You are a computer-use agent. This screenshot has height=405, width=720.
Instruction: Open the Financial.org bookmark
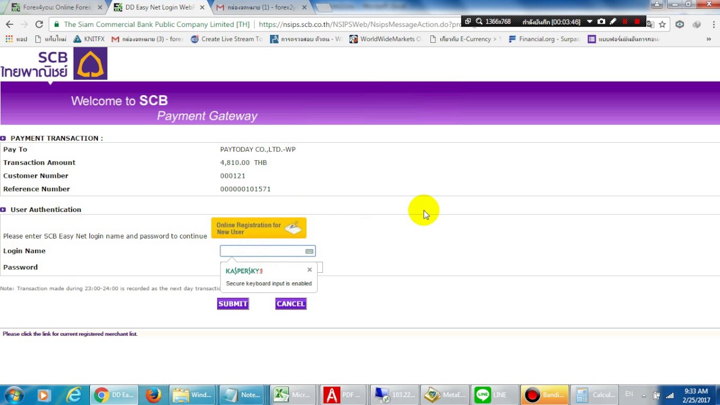click(543, 39)
